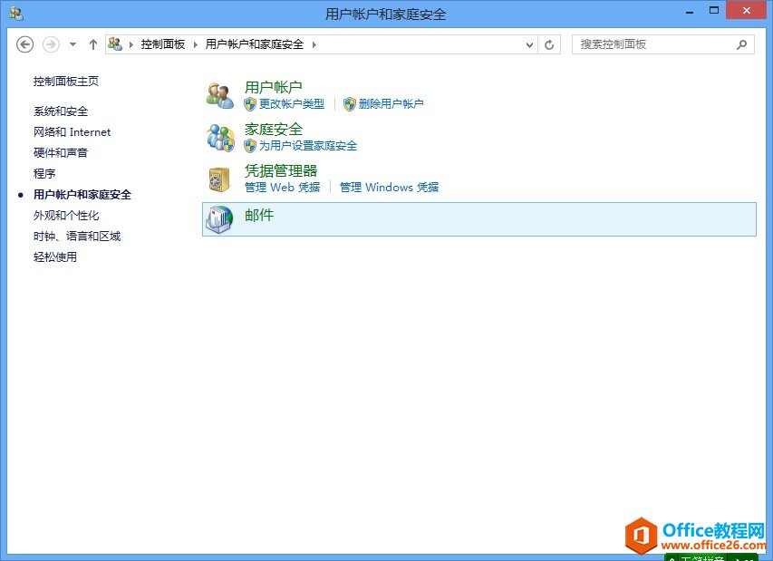Viewport: 773px width, 561px height.
Task: Click the up arrow to navigate up
Action: click(92, 44)
